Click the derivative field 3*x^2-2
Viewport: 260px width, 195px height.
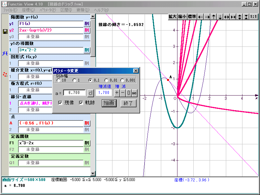(x=51, y=50)
